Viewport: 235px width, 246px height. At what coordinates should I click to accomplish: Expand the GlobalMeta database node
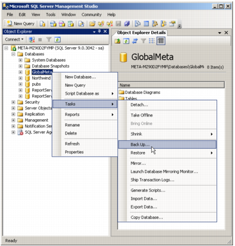[21, 72]
